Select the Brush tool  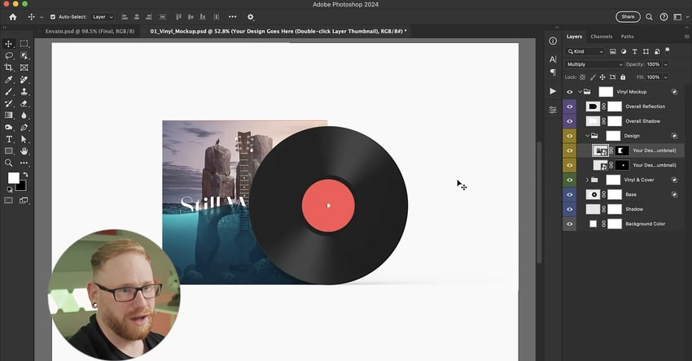point(8,92)
